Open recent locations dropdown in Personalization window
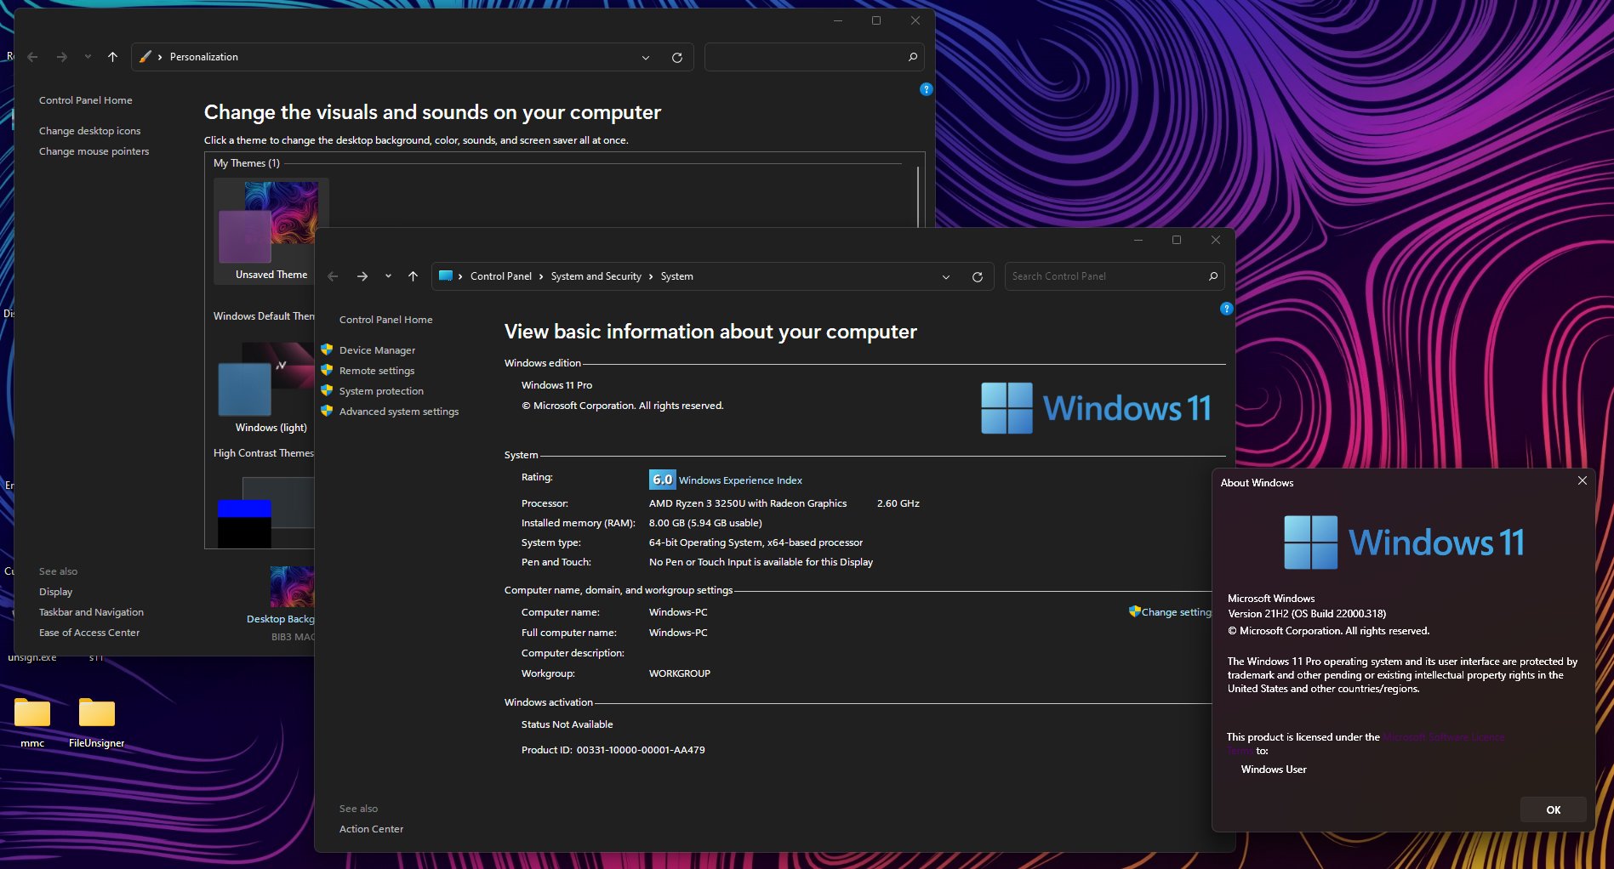 [x=88, y=57]
